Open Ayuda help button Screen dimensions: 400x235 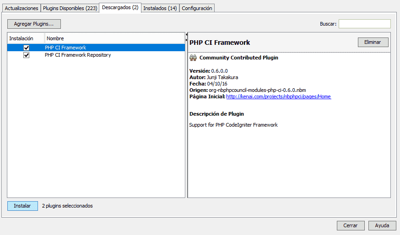point(382,225)
